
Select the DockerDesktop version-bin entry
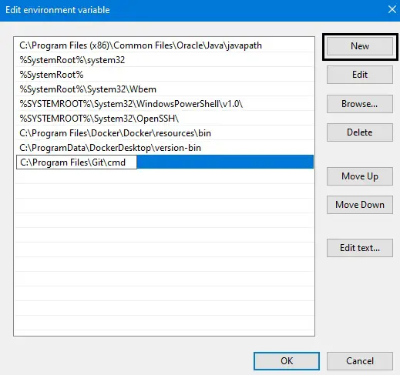[x=164, y=148]
